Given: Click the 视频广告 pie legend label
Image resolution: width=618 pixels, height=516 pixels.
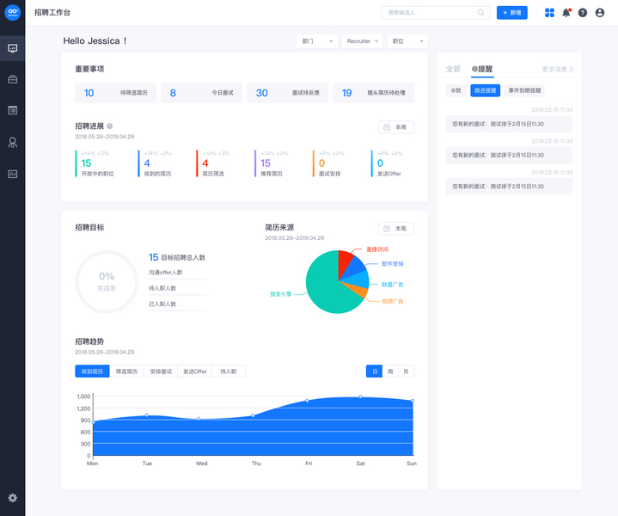Looking at the screenshot, I should tap(393, 301).
